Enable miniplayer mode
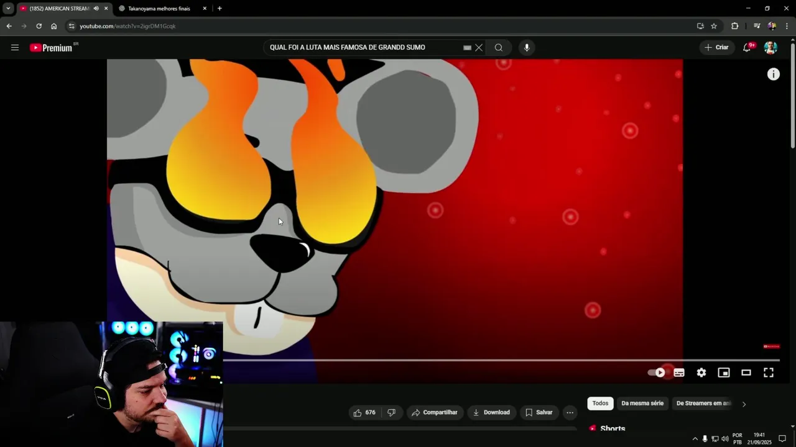 [x=724, y=372]
